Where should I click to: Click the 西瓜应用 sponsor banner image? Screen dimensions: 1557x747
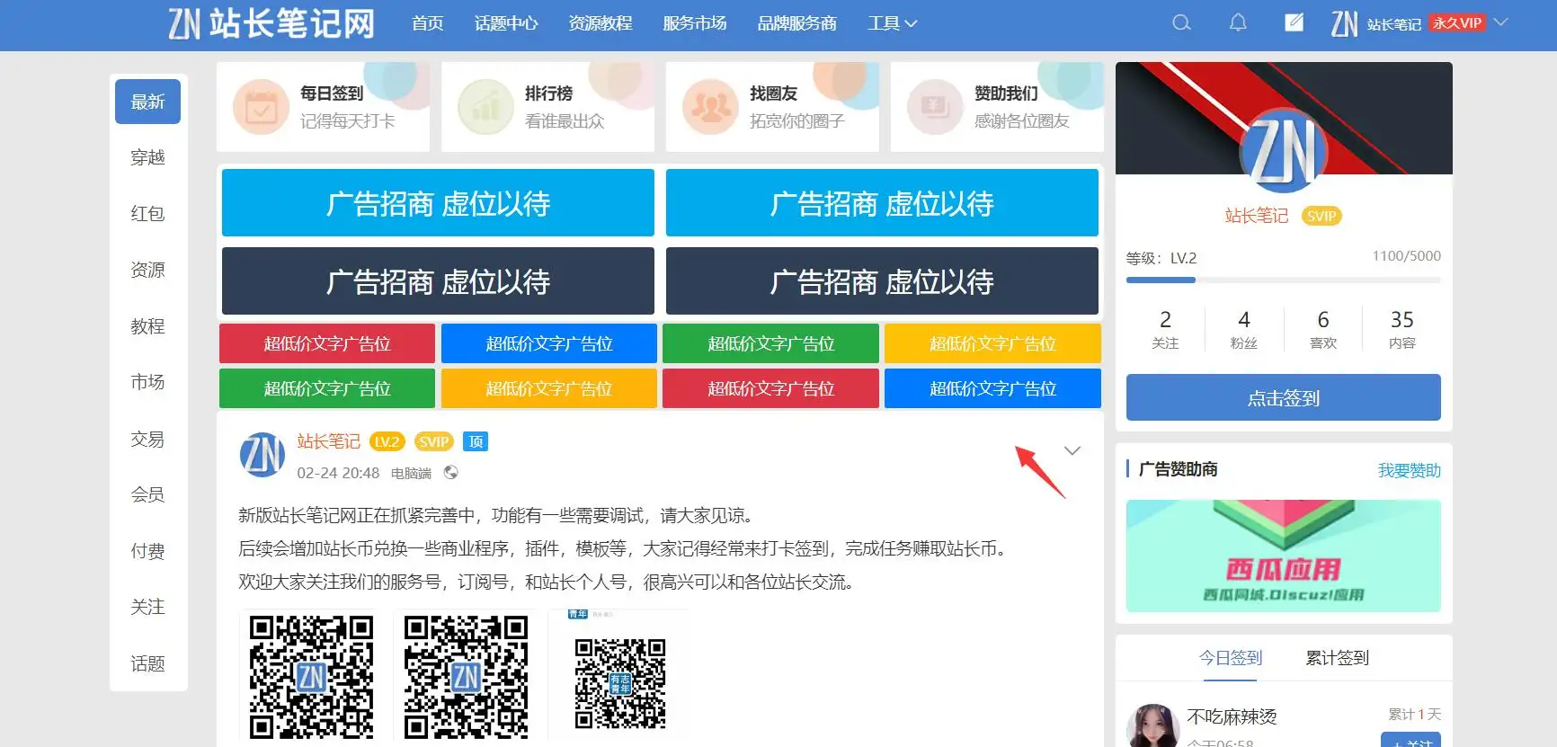pyautogui.click(x=1283, y=556)
